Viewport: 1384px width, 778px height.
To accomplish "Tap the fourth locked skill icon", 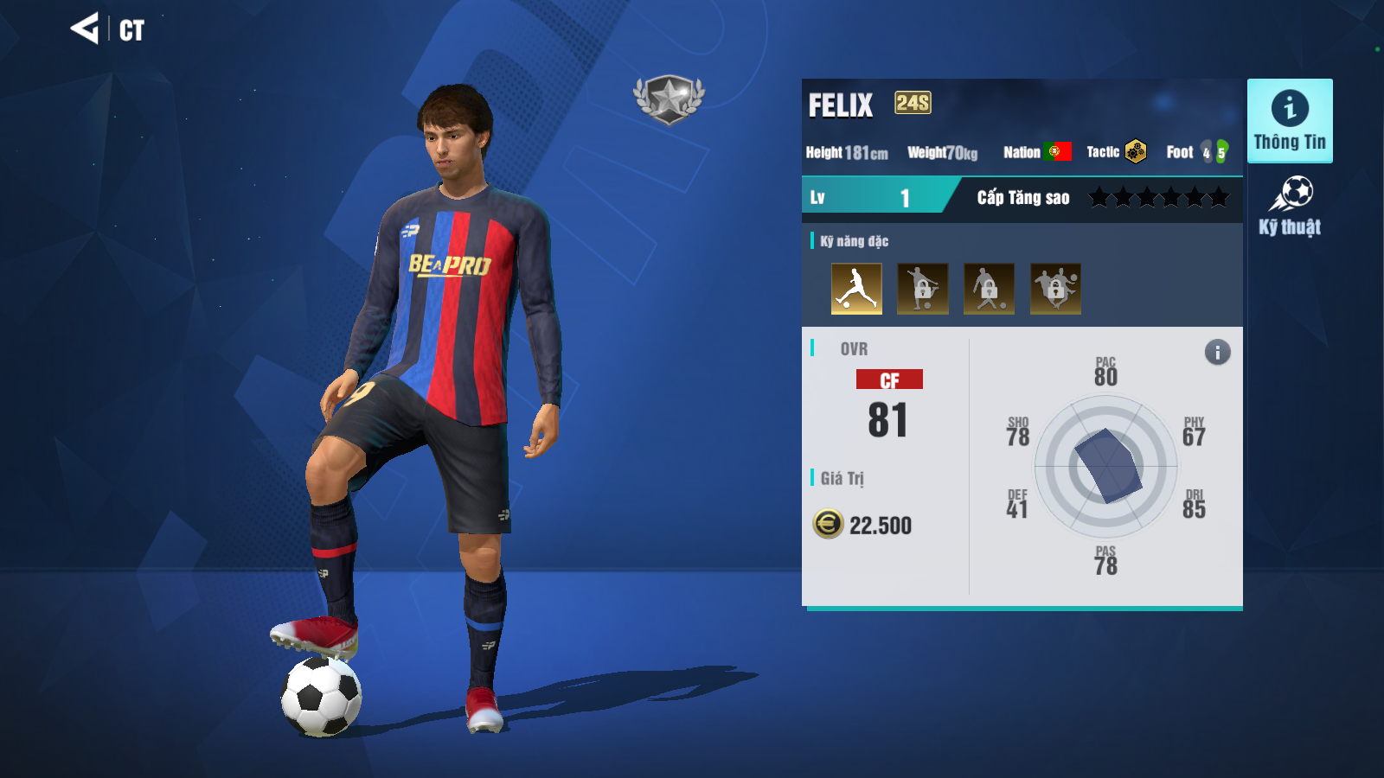I will click(x=1055, y=288).
